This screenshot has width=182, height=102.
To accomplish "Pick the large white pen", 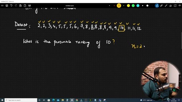I will point(147,6).
